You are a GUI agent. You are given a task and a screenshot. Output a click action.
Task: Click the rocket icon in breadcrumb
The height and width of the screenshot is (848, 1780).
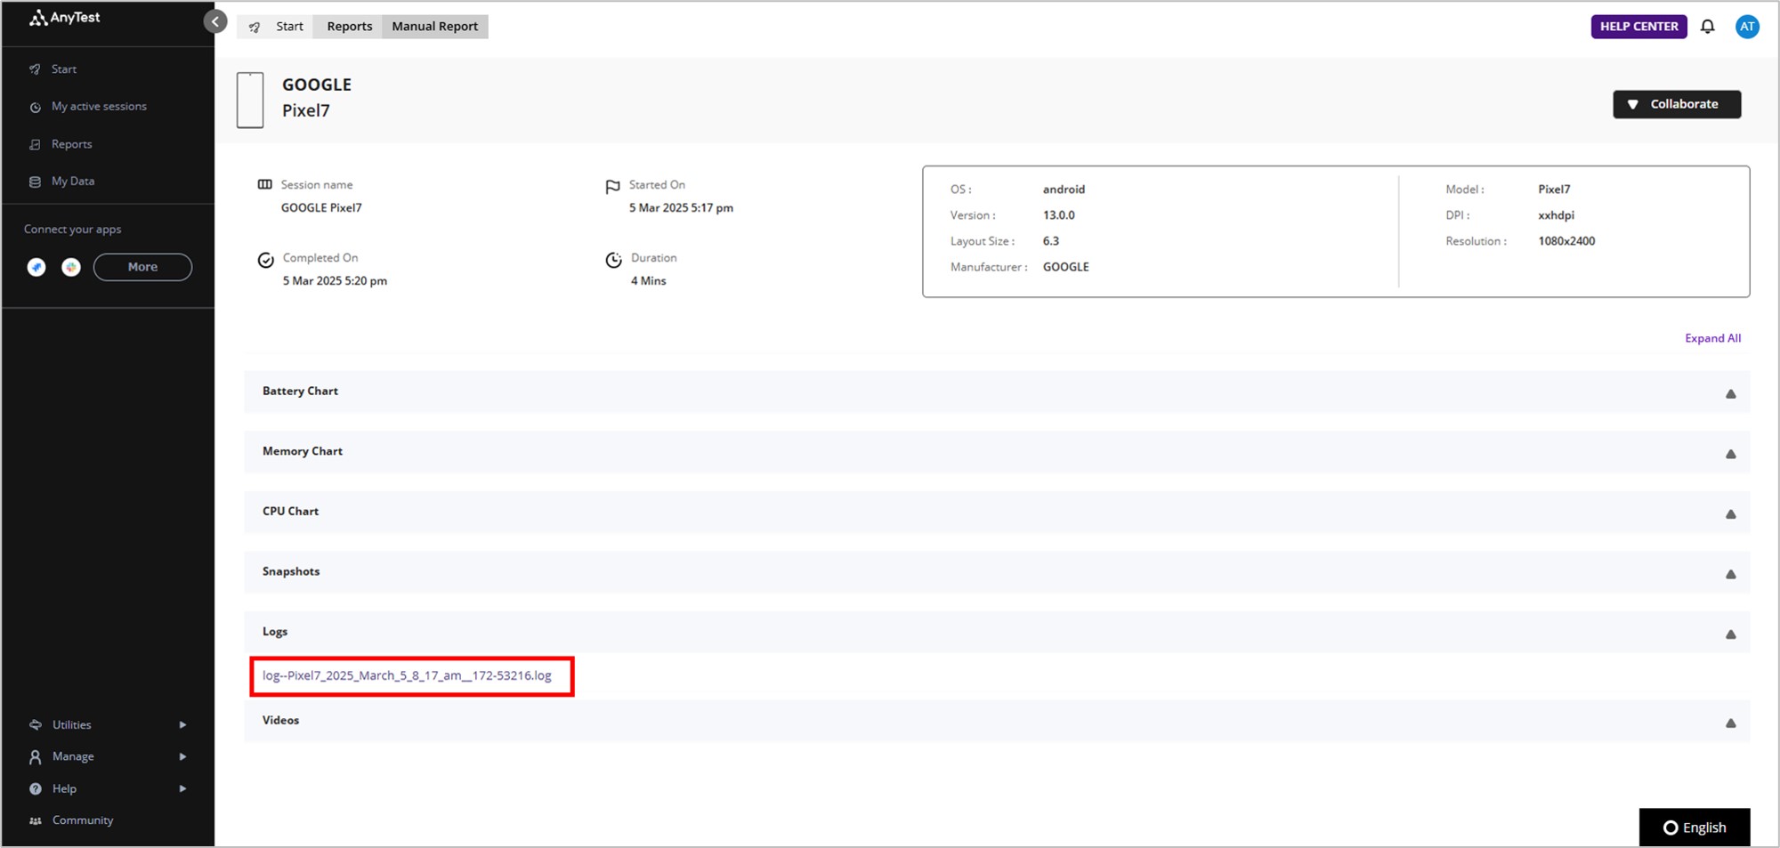[255, 27]
